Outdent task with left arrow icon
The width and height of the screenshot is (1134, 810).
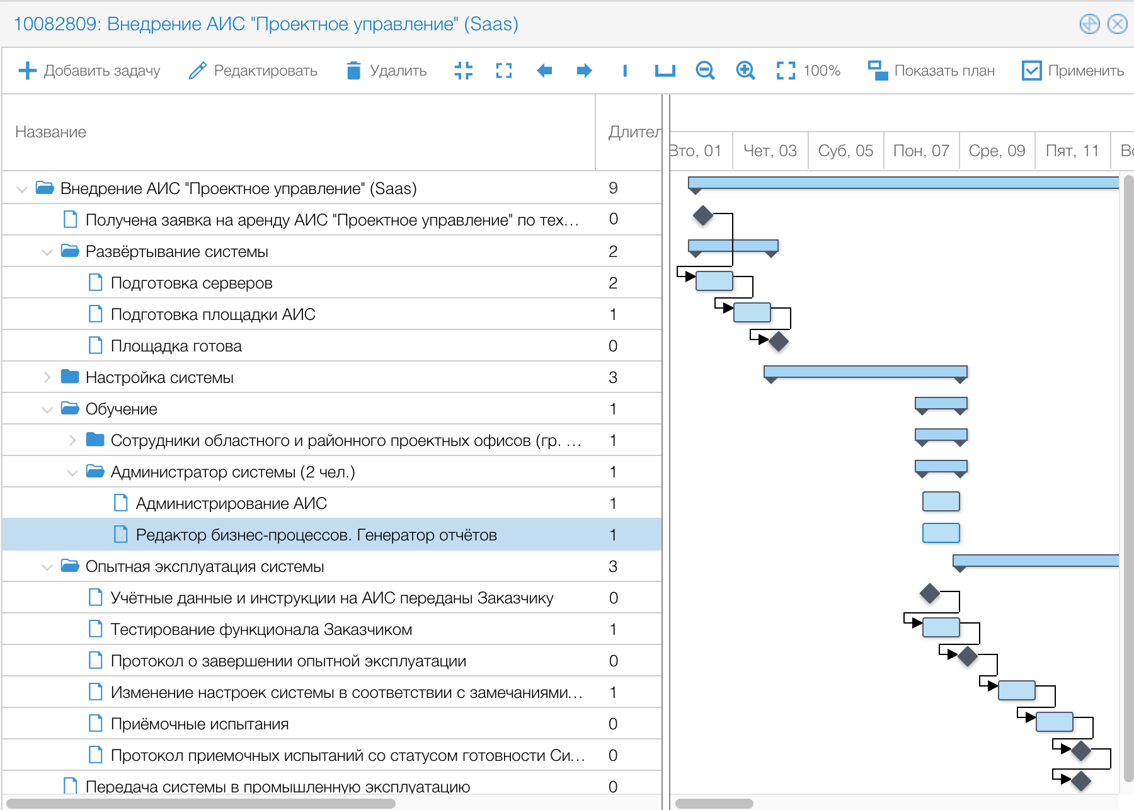pos(544,71)
